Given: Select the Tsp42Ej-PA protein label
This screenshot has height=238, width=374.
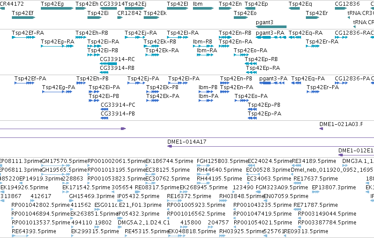Looking at the screenshot, I should click(143, 78).
